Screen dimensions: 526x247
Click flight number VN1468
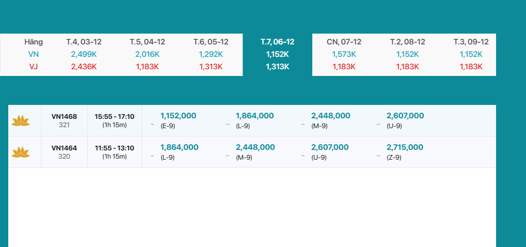(64, 117)
